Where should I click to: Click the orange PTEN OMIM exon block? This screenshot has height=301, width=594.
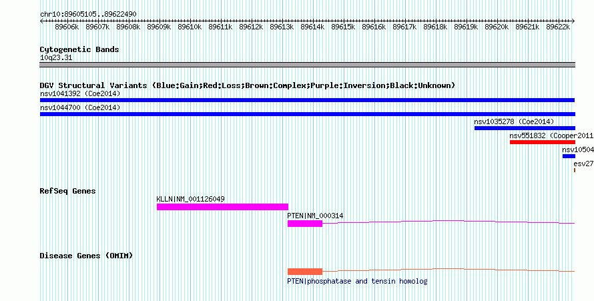305,272
